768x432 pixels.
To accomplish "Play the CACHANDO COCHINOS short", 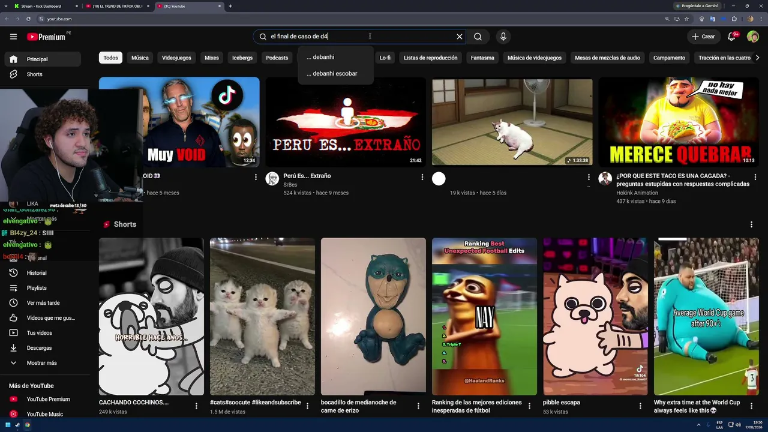I will [x=151, y=316].
